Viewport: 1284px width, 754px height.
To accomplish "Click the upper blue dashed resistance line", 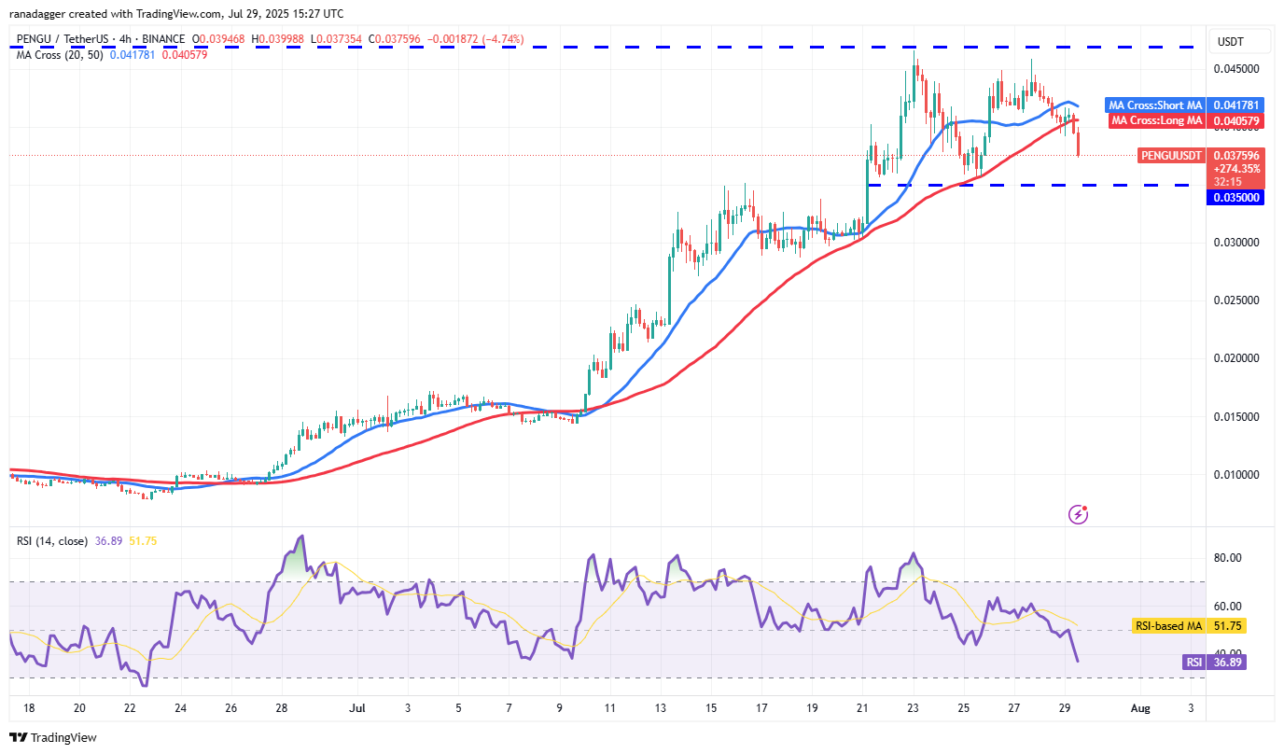I will point(560,47).
